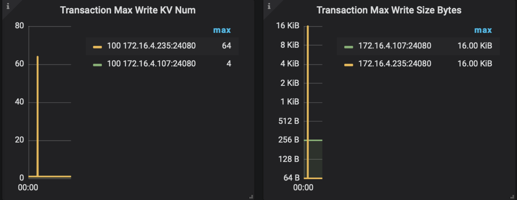Click the info icon on the Size Bytes panel

click(269, 6)
